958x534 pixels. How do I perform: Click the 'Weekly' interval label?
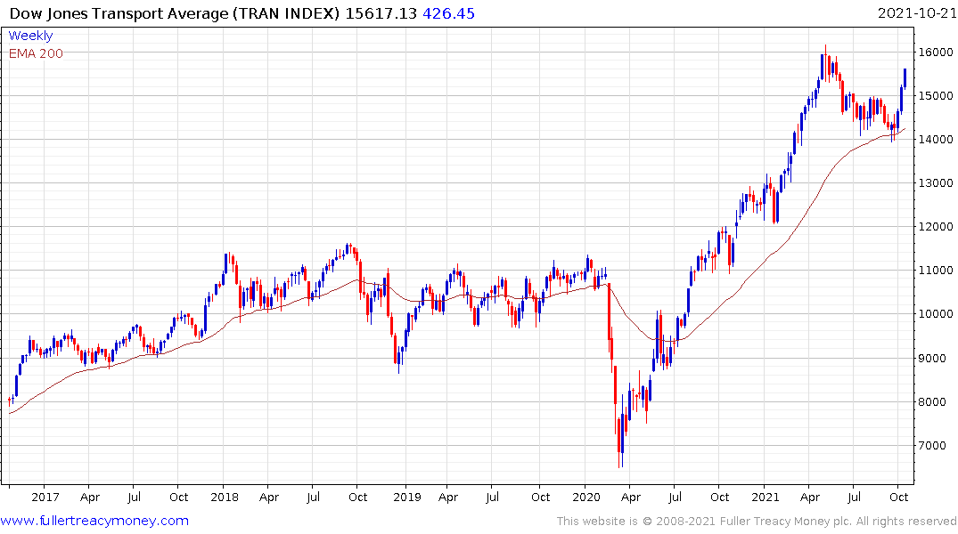[x=30, y=36]
